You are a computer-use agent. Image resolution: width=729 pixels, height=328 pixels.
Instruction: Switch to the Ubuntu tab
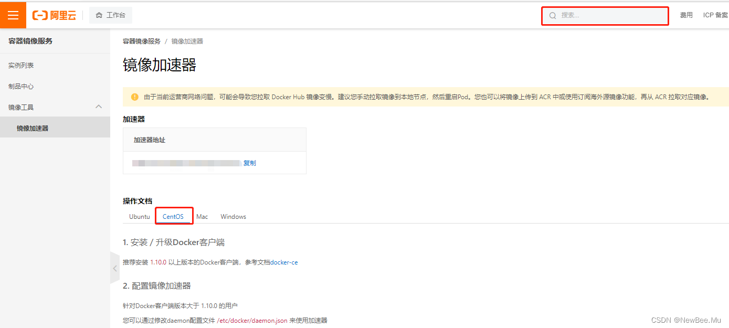pyautogui.click(x=139, y=216)
